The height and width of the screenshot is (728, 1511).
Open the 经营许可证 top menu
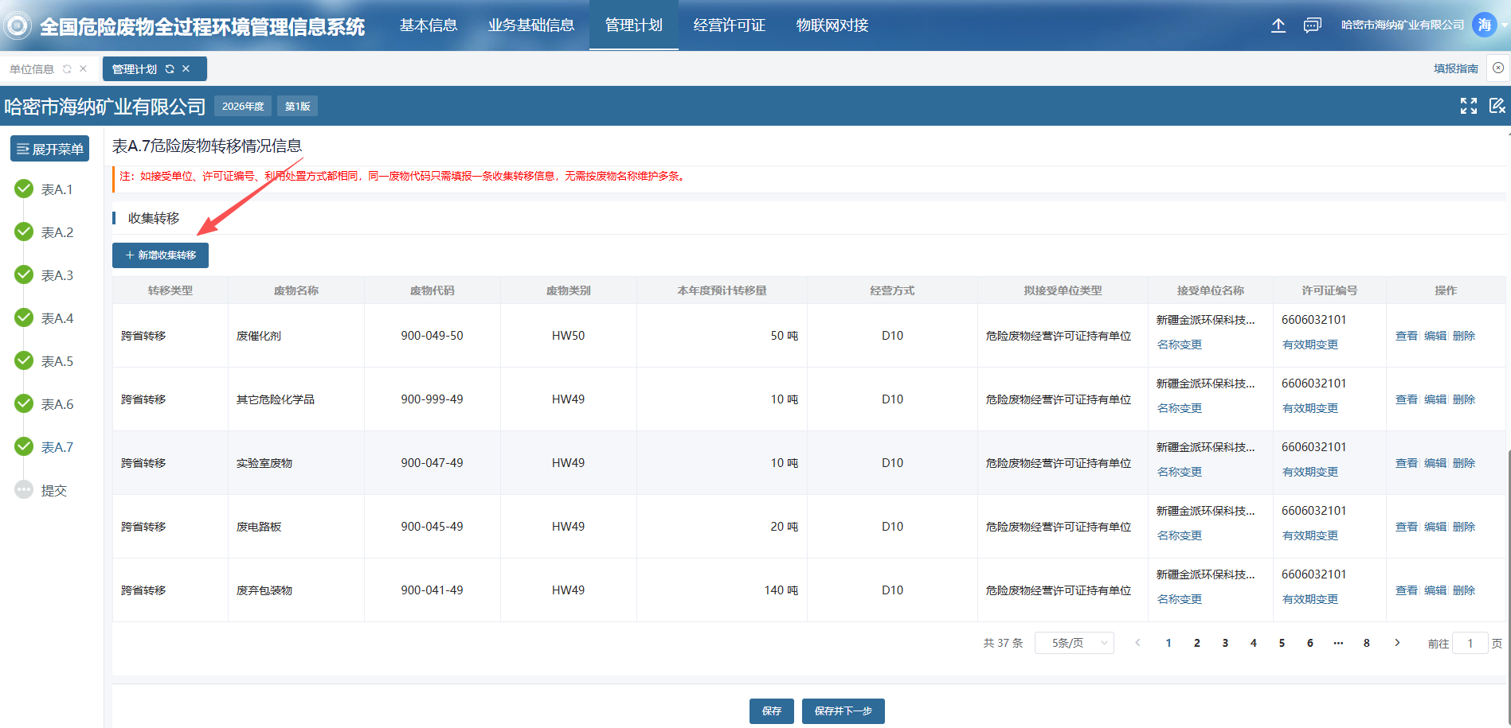[729, 25]
